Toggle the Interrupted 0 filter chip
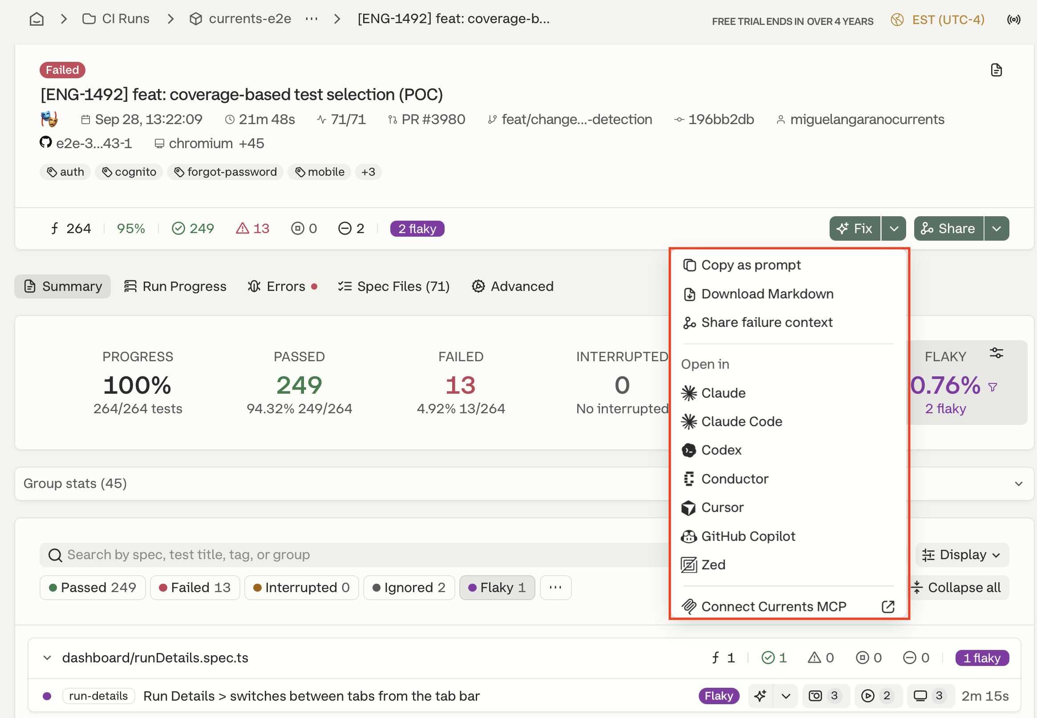The image size is (1037, 718). pyautogui.click(x=301, y=588)
